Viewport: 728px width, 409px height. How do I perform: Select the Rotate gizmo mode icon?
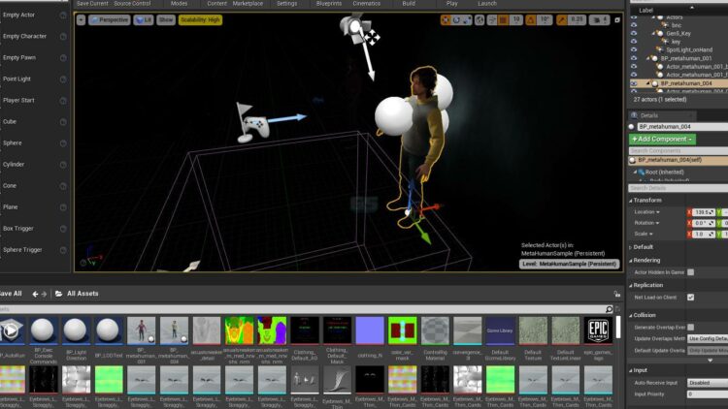[456, 20]
